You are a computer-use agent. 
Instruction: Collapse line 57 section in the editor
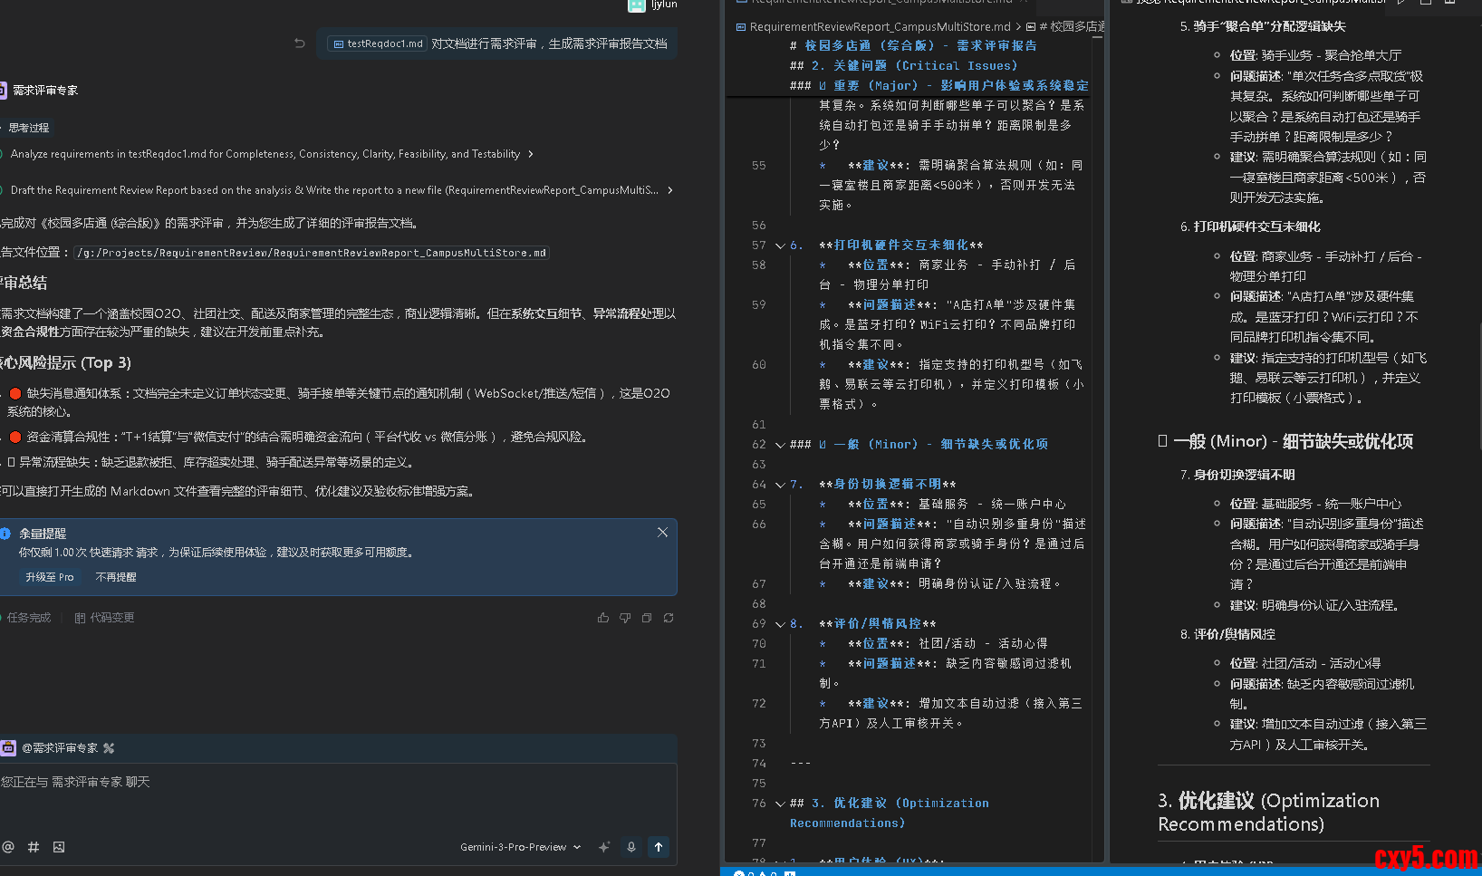coord(780,245)
